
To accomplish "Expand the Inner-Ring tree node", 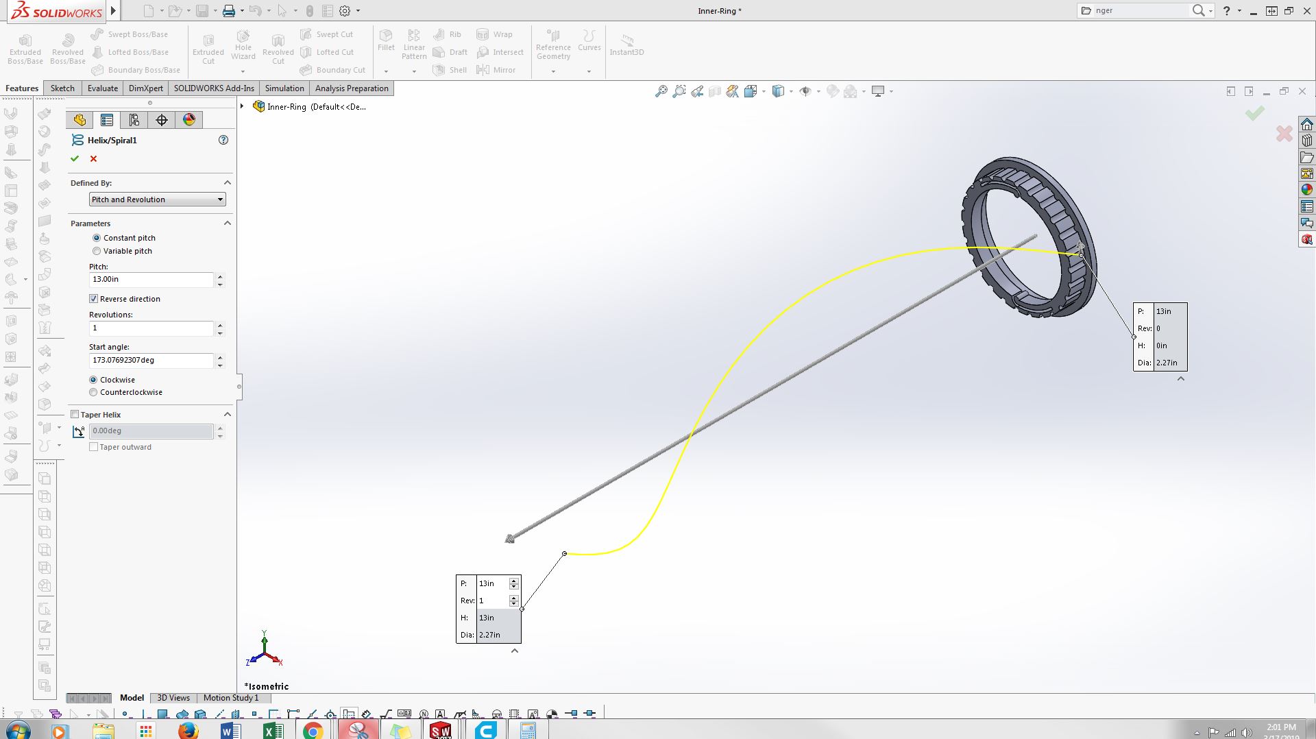I will coord(242,106).
